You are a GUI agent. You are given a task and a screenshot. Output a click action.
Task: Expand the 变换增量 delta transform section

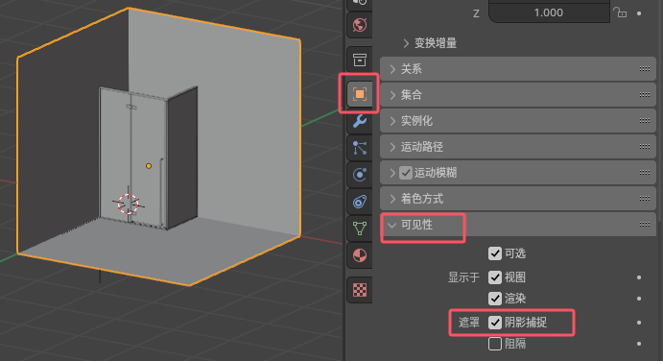(x=431, y=43)
